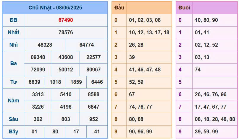
Task: Click Sáu prize number 952
Action: (x=93, y=119)
